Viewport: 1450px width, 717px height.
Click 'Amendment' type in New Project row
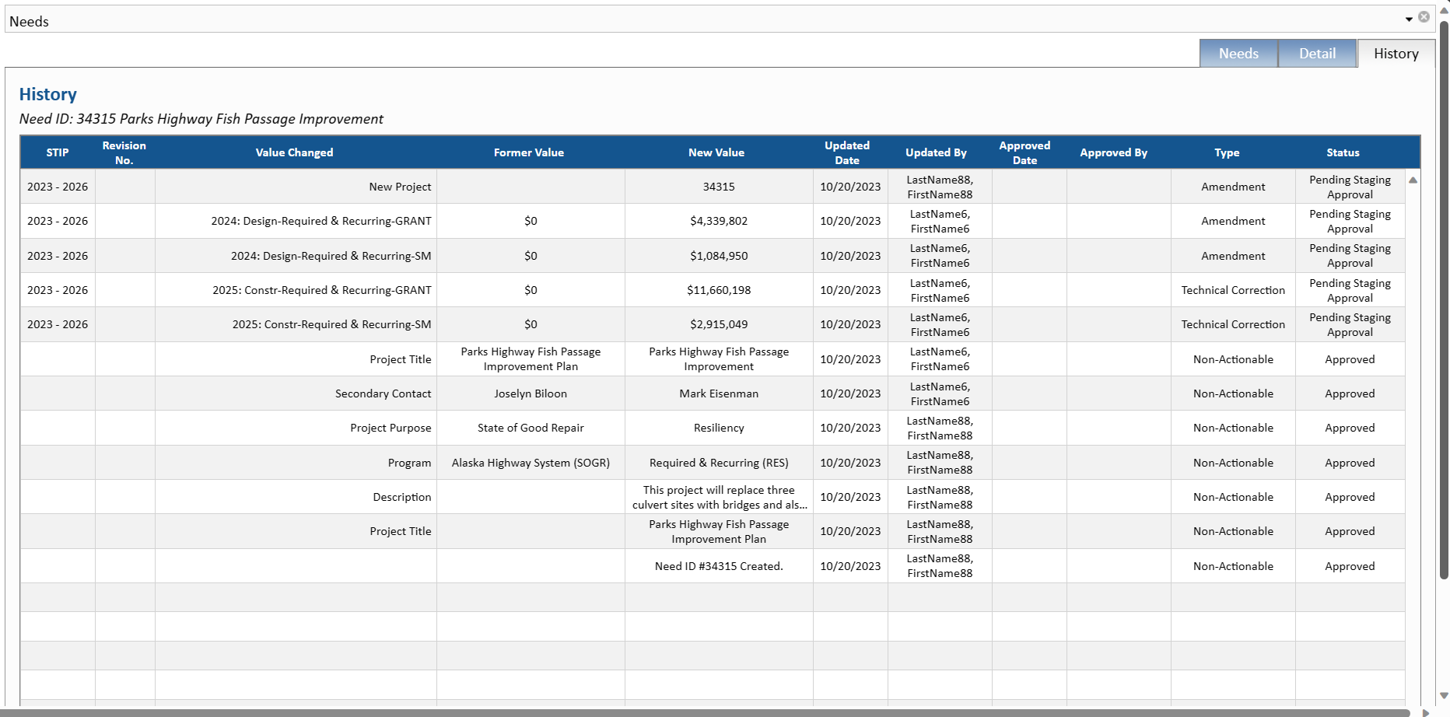pos(1233,187)
